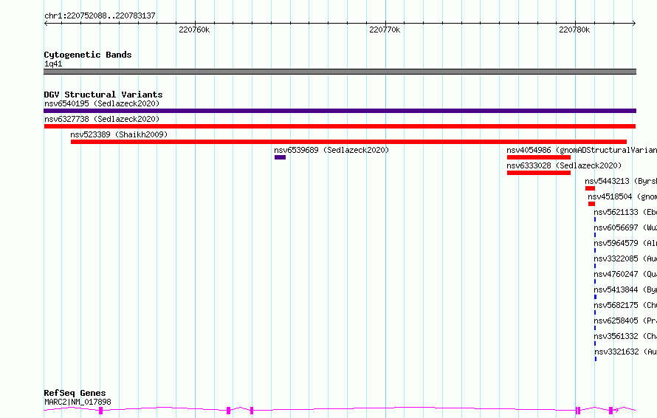This screenshot has height=418, width=657.
Task: Open the nsv5413844 variant label
Action: [625, 289]
